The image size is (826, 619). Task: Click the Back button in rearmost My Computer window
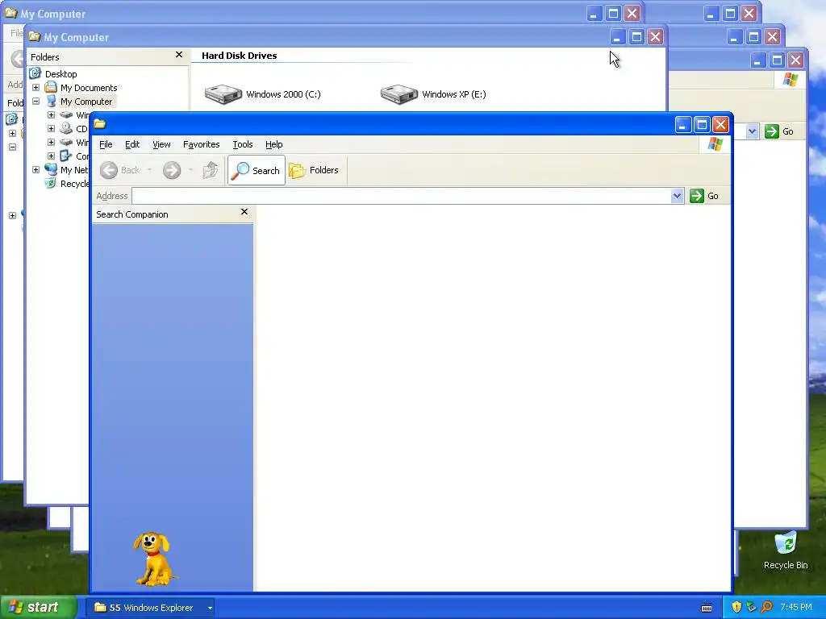tap(16, 58)
